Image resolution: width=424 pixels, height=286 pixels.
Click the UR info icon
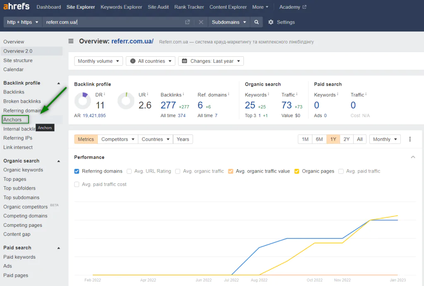tap(147, 94)
